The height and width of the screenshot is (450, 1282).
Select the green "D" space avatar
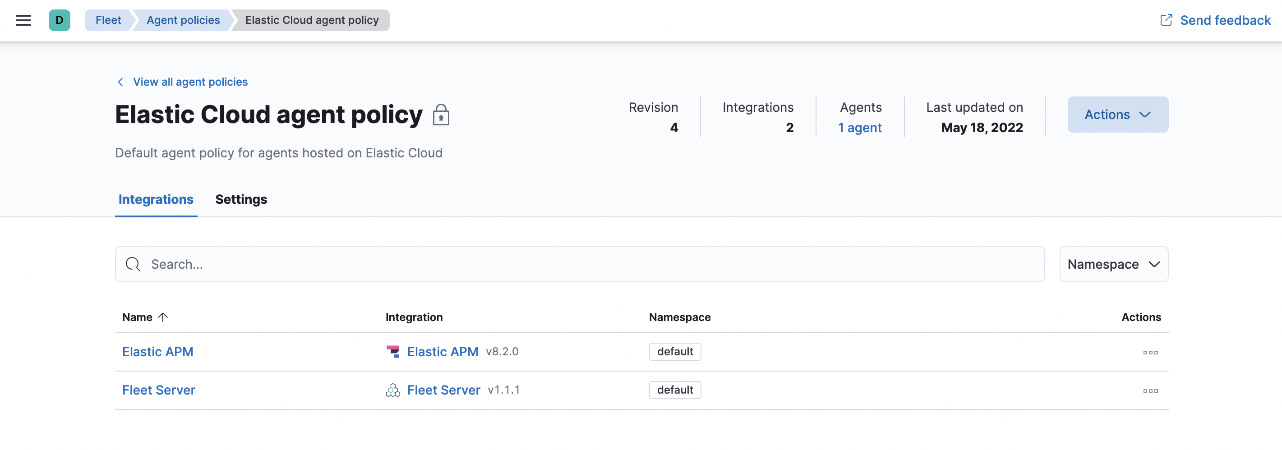click(59, 20)
